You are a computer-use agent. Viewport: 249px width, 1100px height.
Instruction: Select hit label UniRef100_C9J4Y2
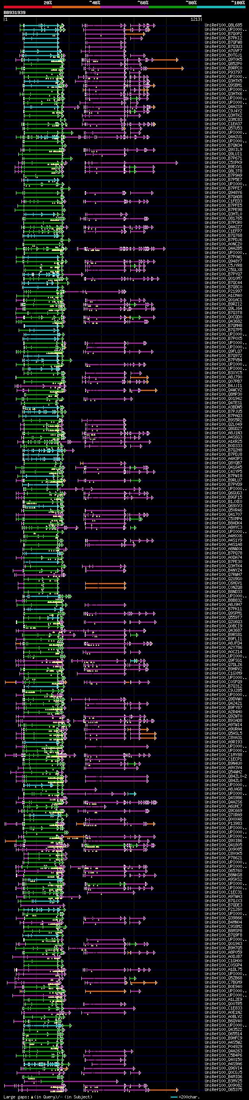[223, 111]
